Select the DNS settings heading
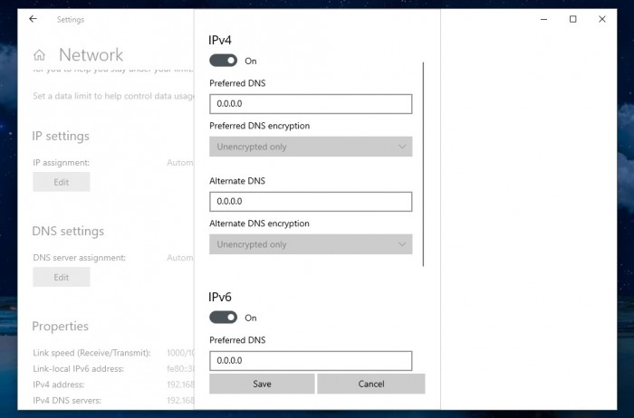The image size is (634, 418). click(x=68, y=231)
